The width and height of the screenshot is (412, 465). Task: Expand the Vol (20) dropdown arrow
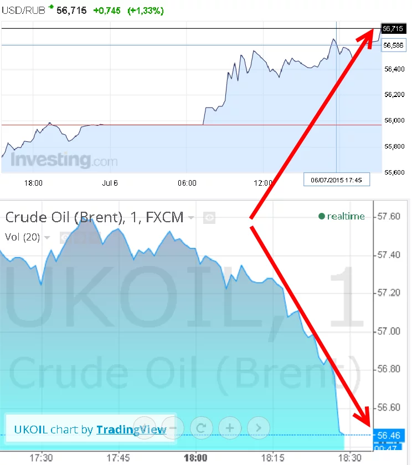47,238
